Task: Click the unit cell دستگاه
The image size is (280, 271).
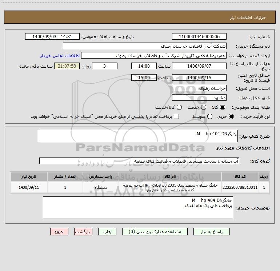Action: coord(101,187)
